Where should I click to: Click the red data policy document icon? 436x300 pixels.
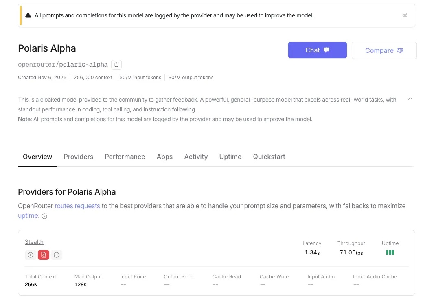point(44,255)
